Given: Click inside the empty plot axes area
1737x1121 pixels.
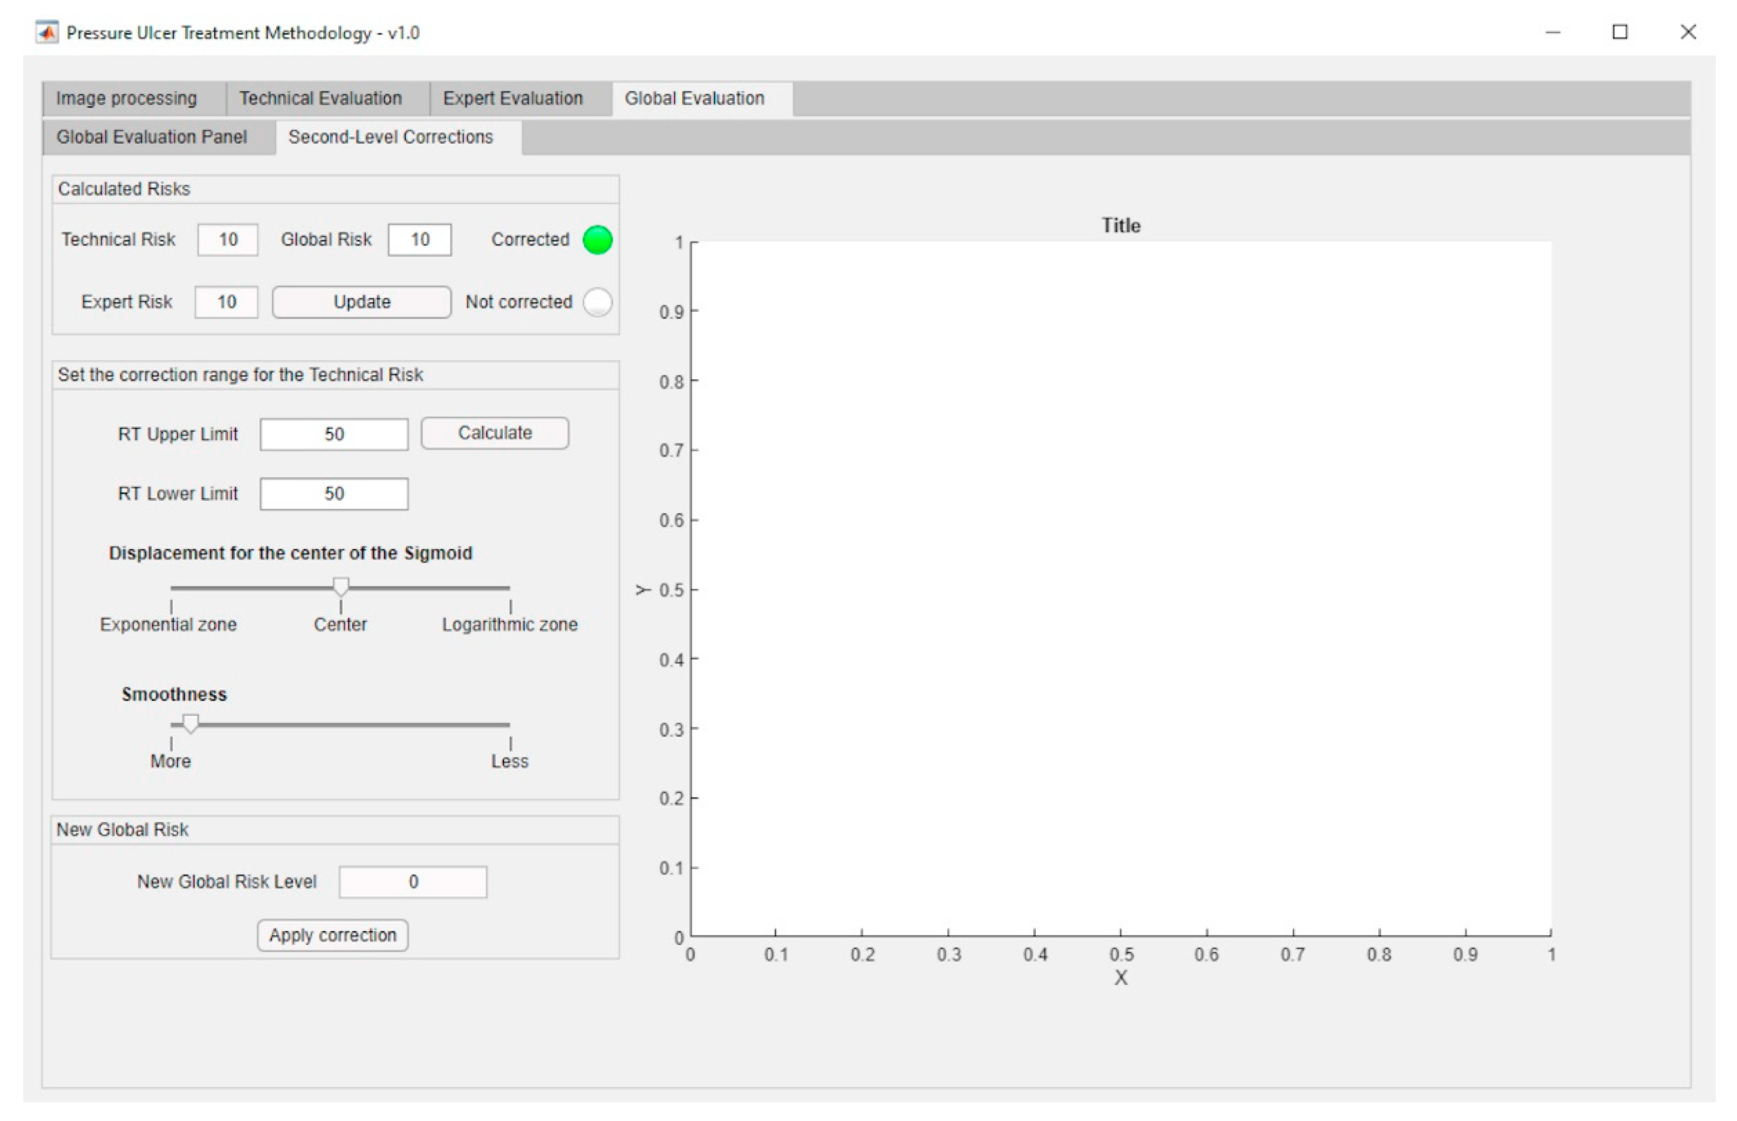Looking at the screenshot, I should pos(1121,588).
